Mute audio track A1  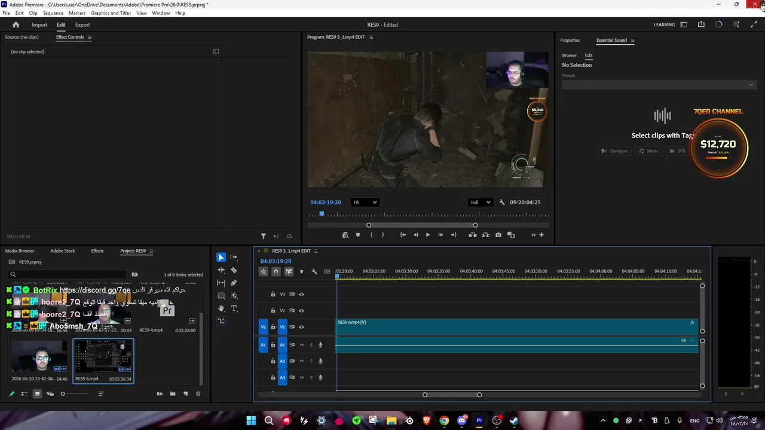point(302,345)
